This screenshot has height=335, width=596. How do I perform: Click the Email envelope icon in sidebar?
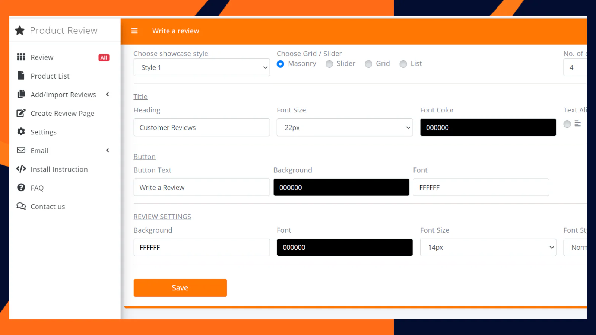click(21, 150)
